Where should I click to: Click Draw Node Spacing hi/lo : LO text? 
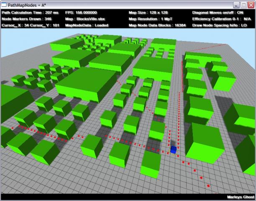(x=220, y=25)
